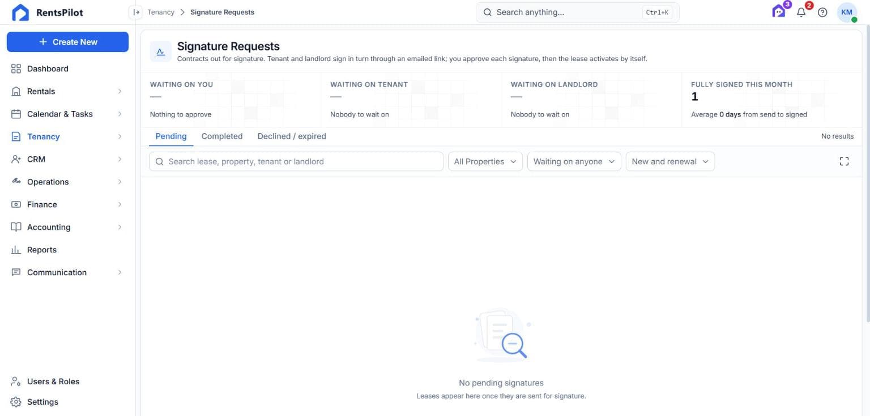Click the Create New button
Screen dimensions: 870x416
67,42
